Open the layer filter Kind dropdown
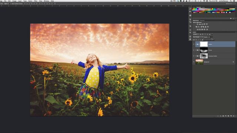The width and height of the screenshot is (237, 133). click(196, 34)
